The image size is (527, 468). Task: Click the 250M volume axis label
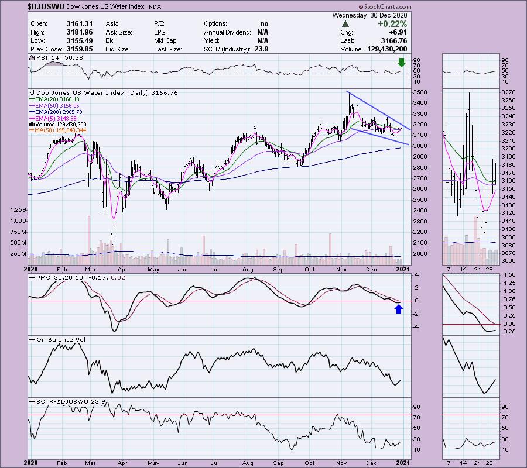coord(18,254)
